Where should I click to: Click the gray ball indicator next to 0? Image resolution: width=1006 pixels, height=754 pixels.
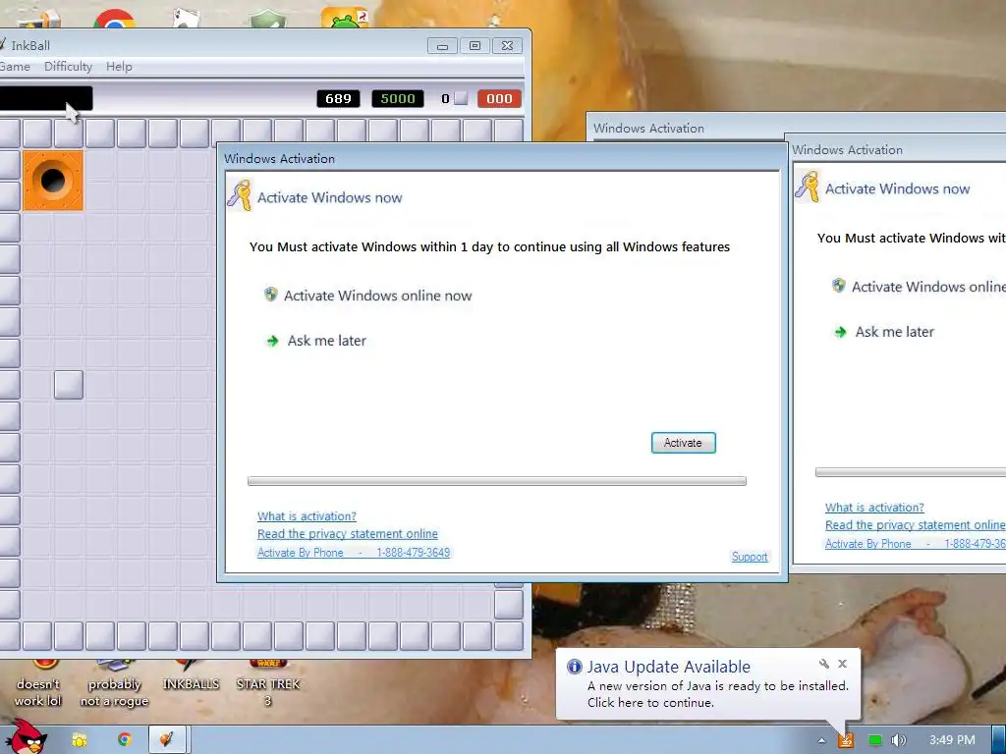pyautogui.click(x=461, y=99)
